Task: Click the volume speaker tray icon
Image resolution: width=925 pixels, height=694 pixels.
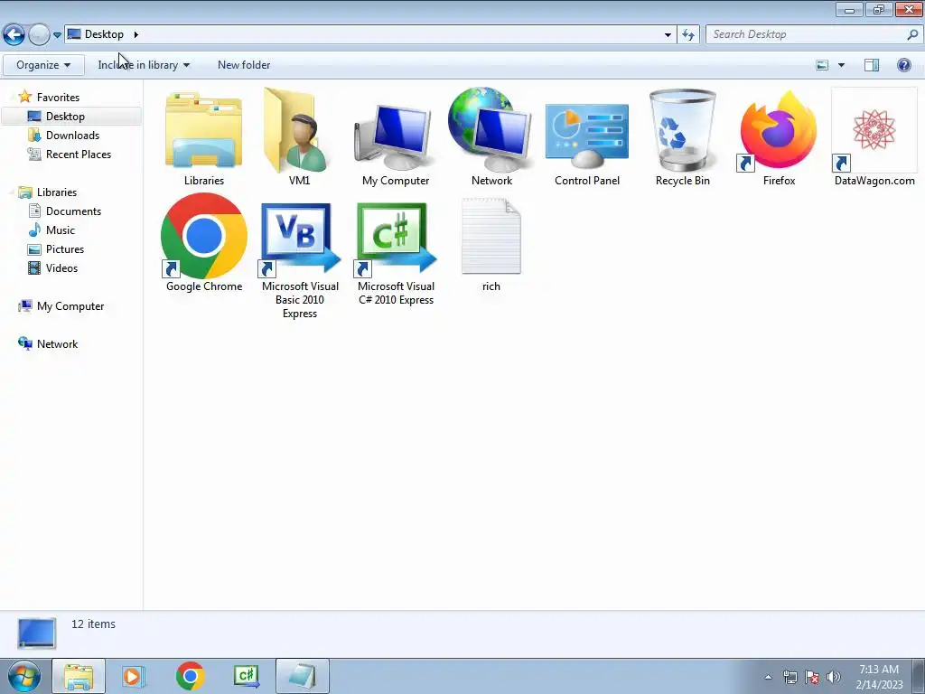Action: click(834, 677)
